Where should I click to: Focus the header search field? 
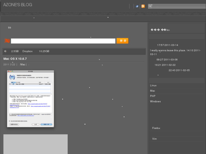[x=177, y=6]
